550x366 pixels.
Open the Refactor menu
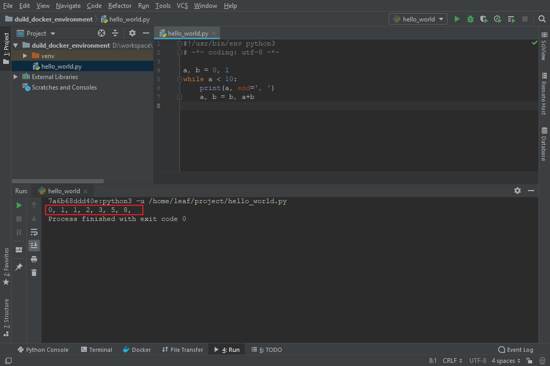pyautogui.click(x=120, y=6)
